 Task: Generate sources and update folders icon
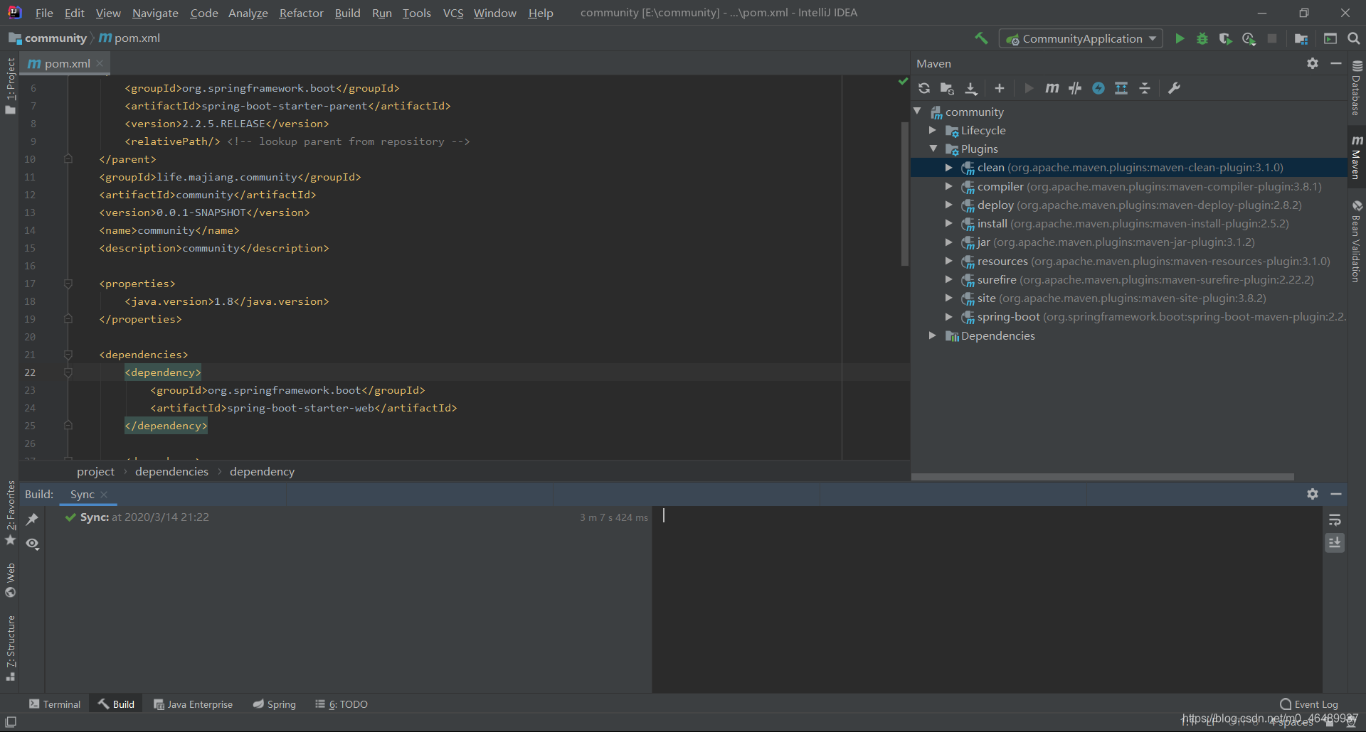pyautogui.click(x=947, y=88)
